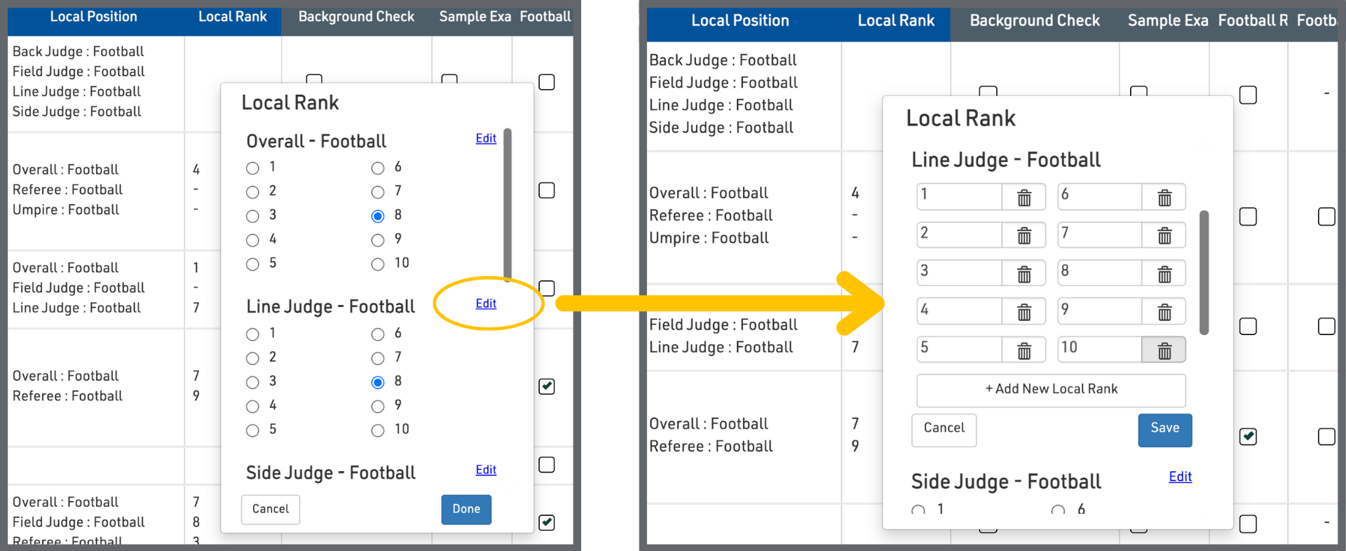This screenshot has height=551, width=1346.
Task: Click the Background Check column header in right table
Action: coord(1034,21)
